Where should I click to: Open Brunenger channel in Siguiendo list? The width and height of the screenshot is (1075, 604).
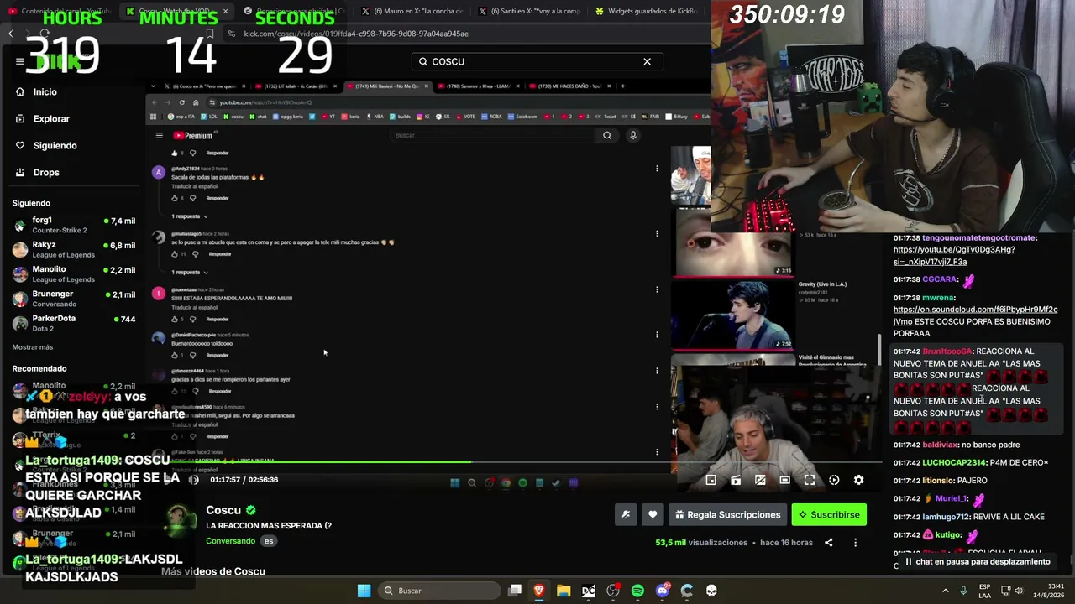point(74,298)
